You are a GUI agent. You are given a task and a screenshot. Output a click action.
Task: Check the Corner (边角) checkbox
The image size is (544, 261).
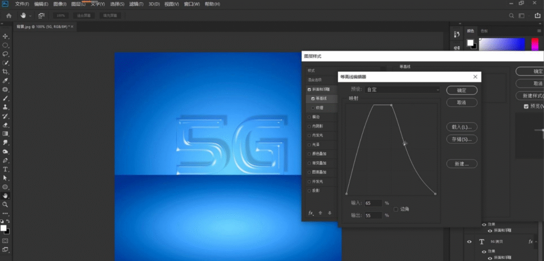pyautogui.click(x=396, y=209)
